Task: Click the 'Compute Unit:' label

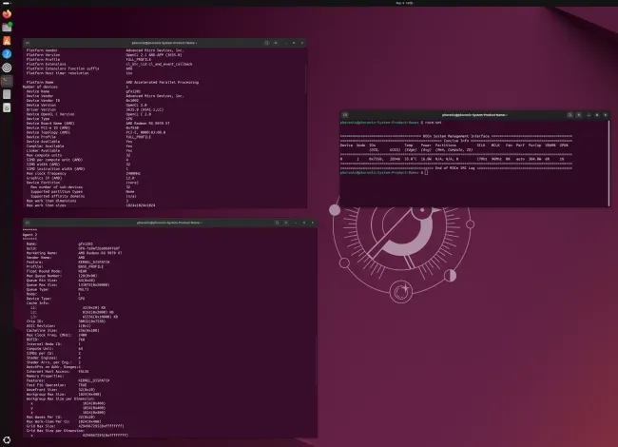Action: pos(39,349)
